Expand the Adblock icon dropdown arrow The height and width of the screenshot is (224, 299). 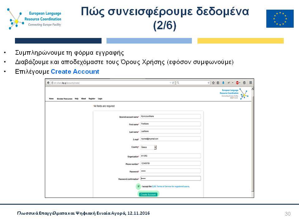[x=240, y=83]
